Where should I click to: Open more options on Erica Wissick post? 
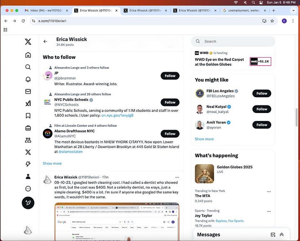(177, 177)
